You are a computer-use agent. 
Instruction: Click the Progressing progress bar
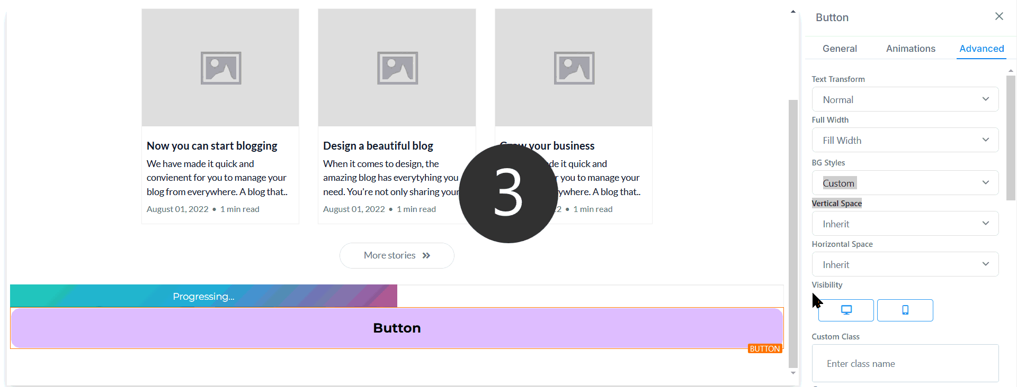click(x=203, y=297)
